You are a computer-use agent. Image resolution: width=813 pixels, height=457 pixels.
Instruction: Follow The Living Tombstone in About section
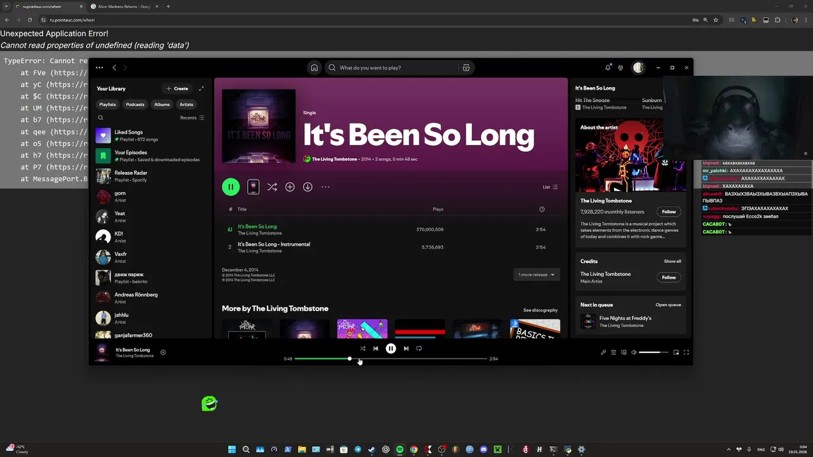coord(669,211)
